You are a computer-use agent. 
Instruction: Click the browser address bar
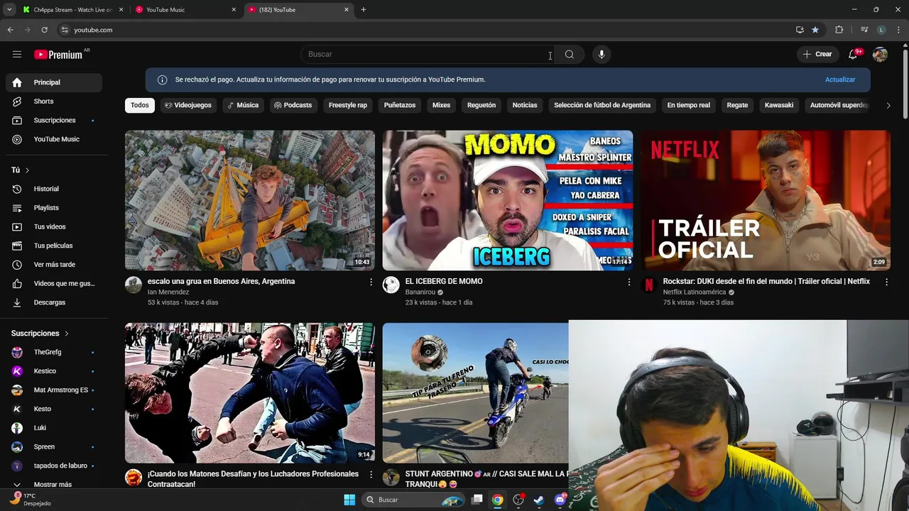coord(426,30)
